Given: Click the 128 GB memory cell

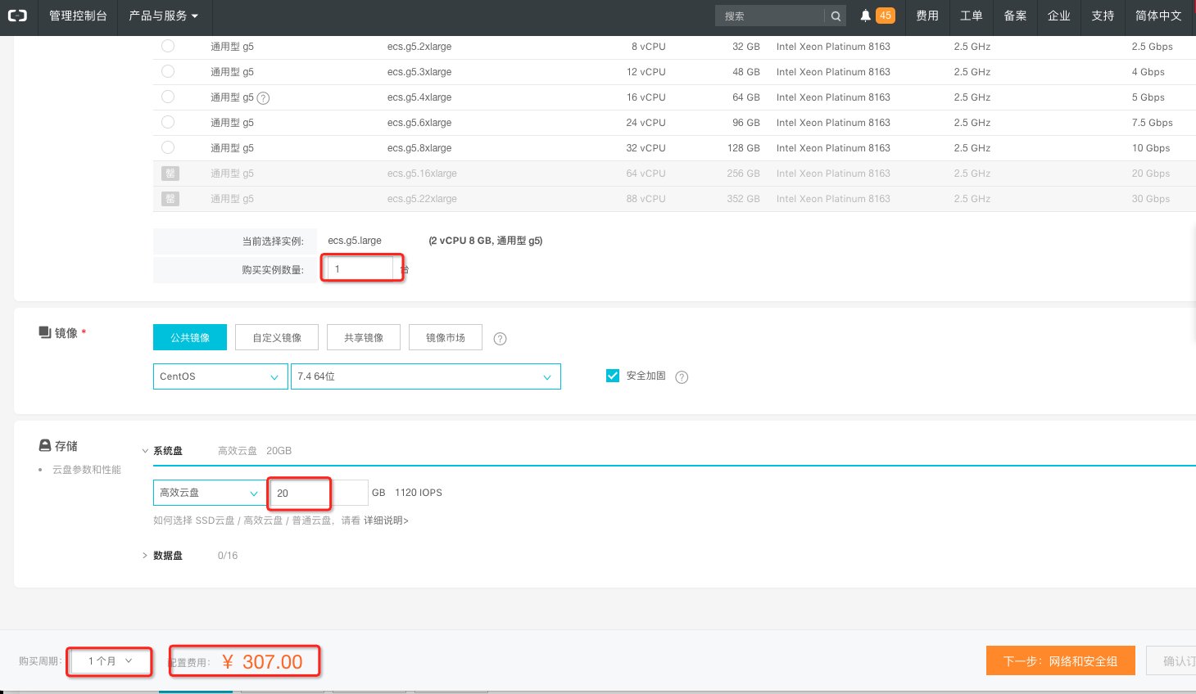Looking at the screenshot, I should click(744, 148).
